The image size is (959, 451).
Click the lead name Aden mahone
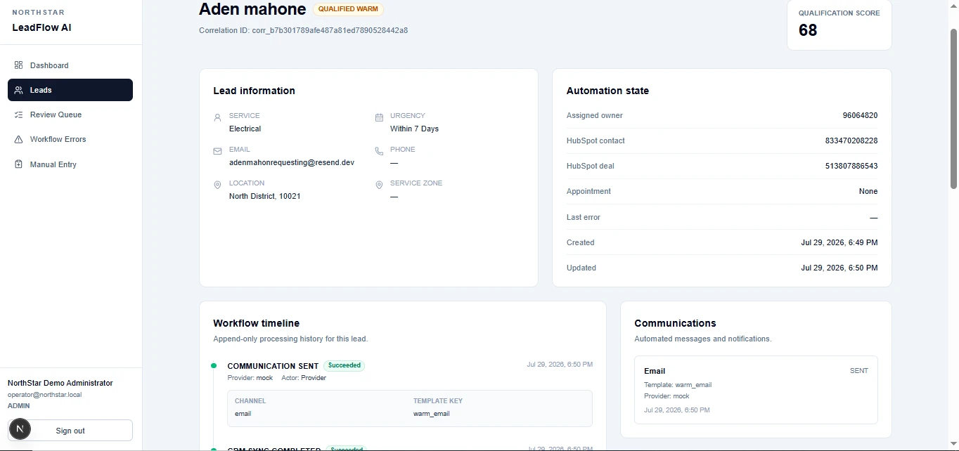pyautogui.click(x=252, y=9)
